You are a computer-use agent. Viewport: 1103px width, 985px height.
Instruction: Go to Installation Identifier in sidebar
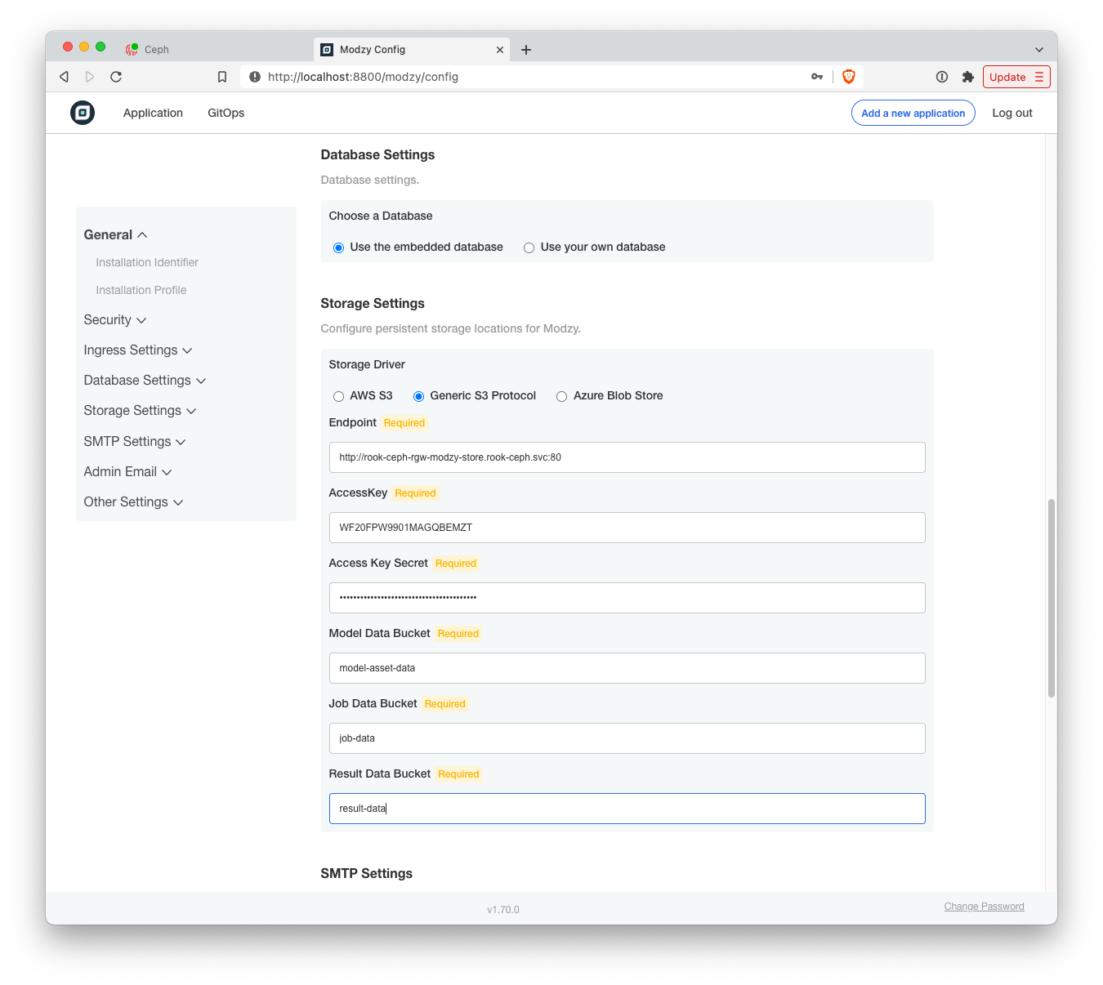[x=147, y=262]
